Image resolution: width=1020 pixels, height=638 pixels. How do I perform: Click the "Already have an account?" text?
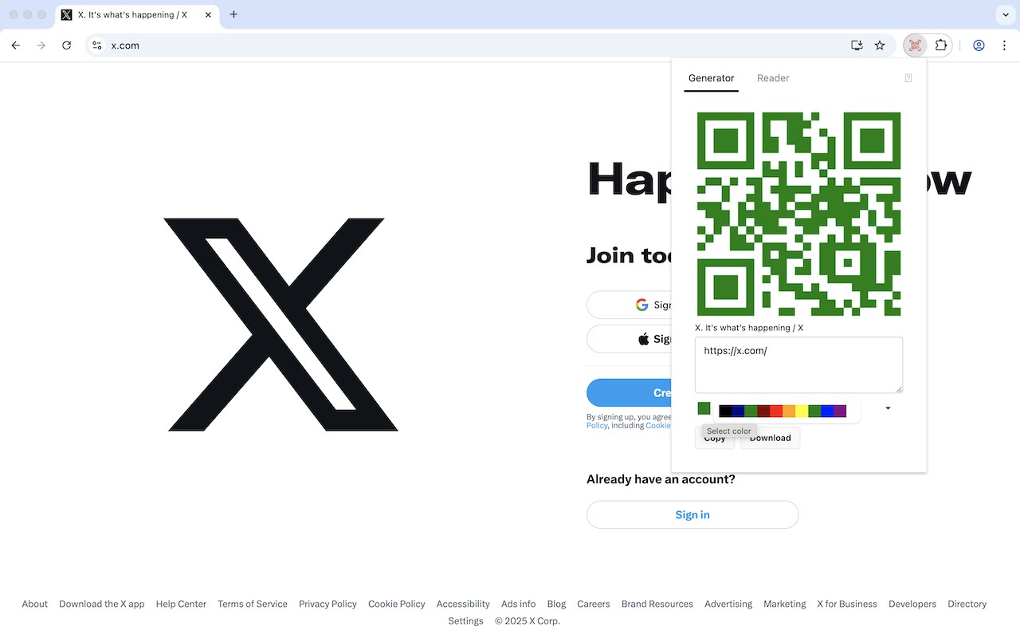[x=661, y=479]
